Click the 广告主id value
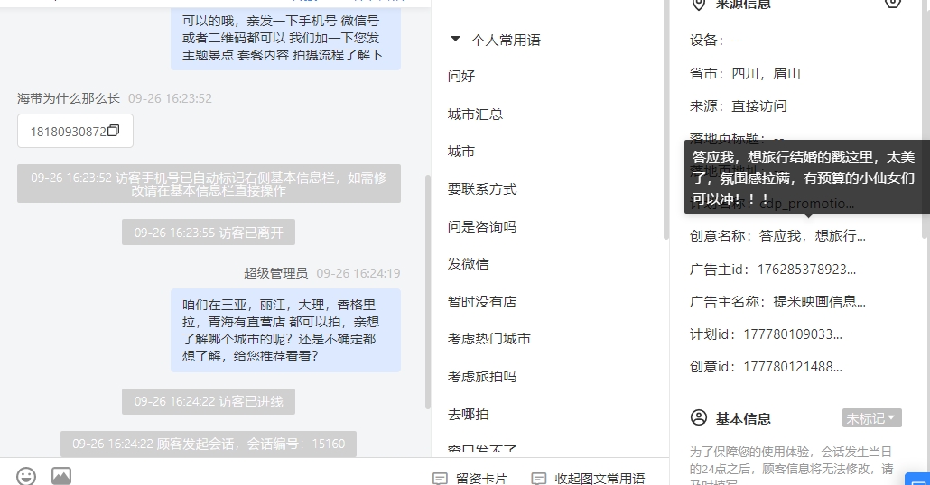This screenshot has height=485, width=930. click(806, 270)
